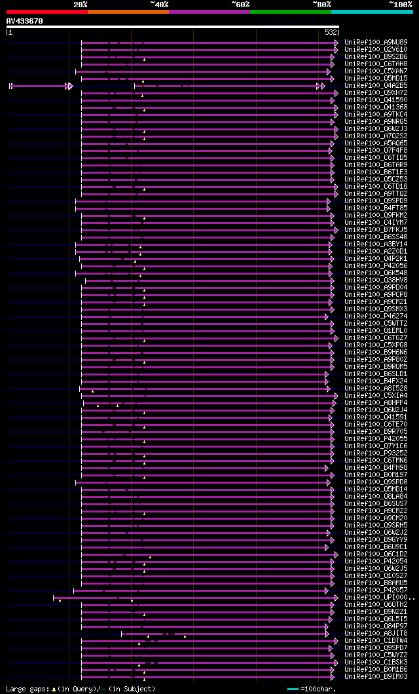Viewport: 419px width, 694px height.
Task: Open hit UniRef100_A9NU89
Action: point(376,42)
